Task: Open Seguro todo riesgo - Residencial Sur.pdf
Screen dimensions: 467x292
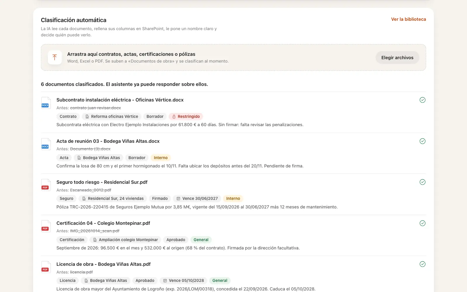Action: pyautogui.click(x=102, y=182)
